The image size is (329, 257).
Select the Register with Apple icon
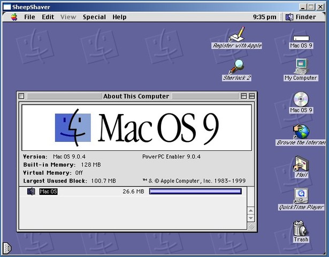237,38
